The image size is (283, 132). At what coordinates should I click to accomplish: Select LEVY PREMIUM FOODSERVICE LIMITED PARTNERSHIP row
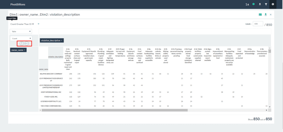coord(51,86)
